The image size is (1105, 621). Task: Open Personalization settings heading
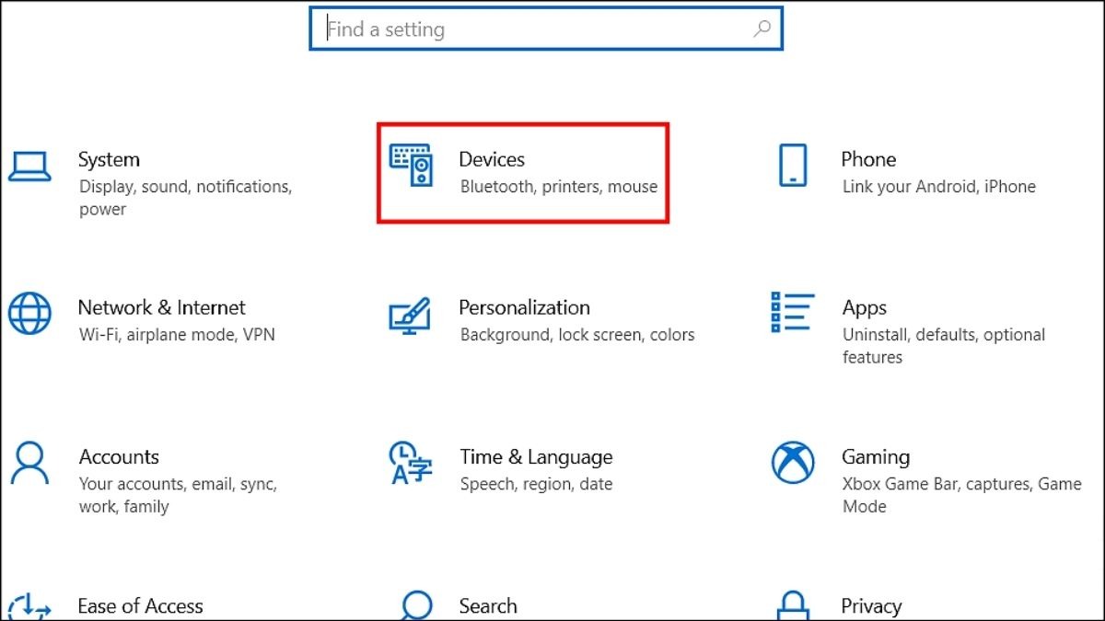tap(525, 307)
